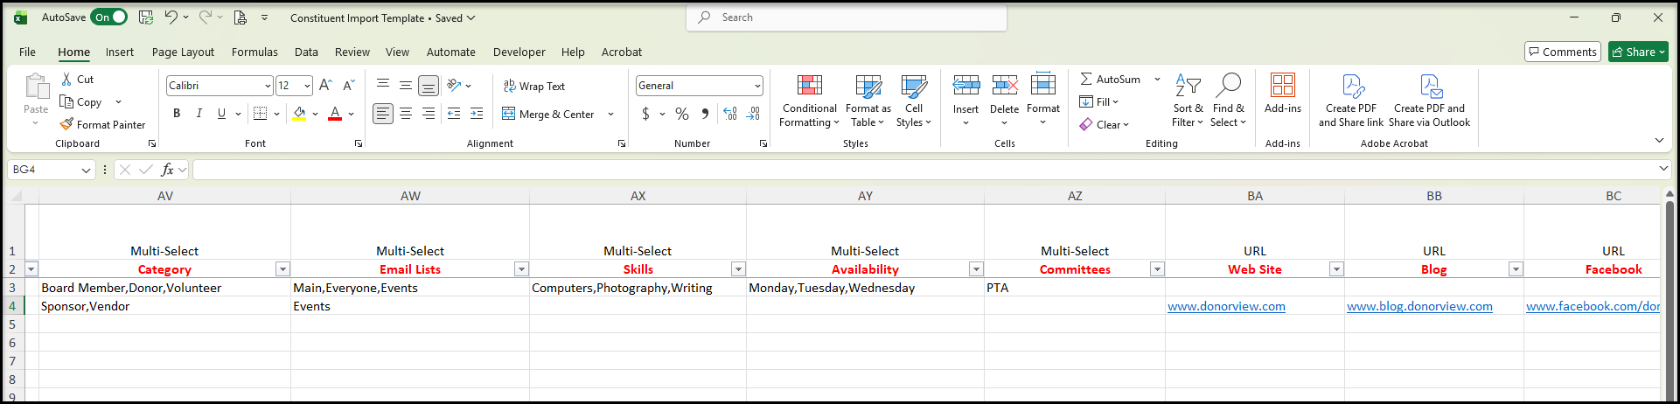1680x404 pixels.
Task: Click the Delete cells icon
Action: click(x=1005, y=86)
